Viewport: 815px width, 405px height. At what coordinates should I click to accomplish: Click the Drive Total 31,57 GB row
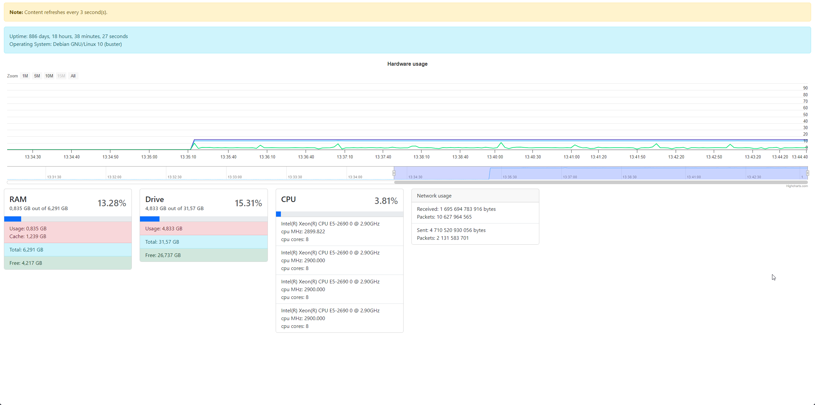203,242
